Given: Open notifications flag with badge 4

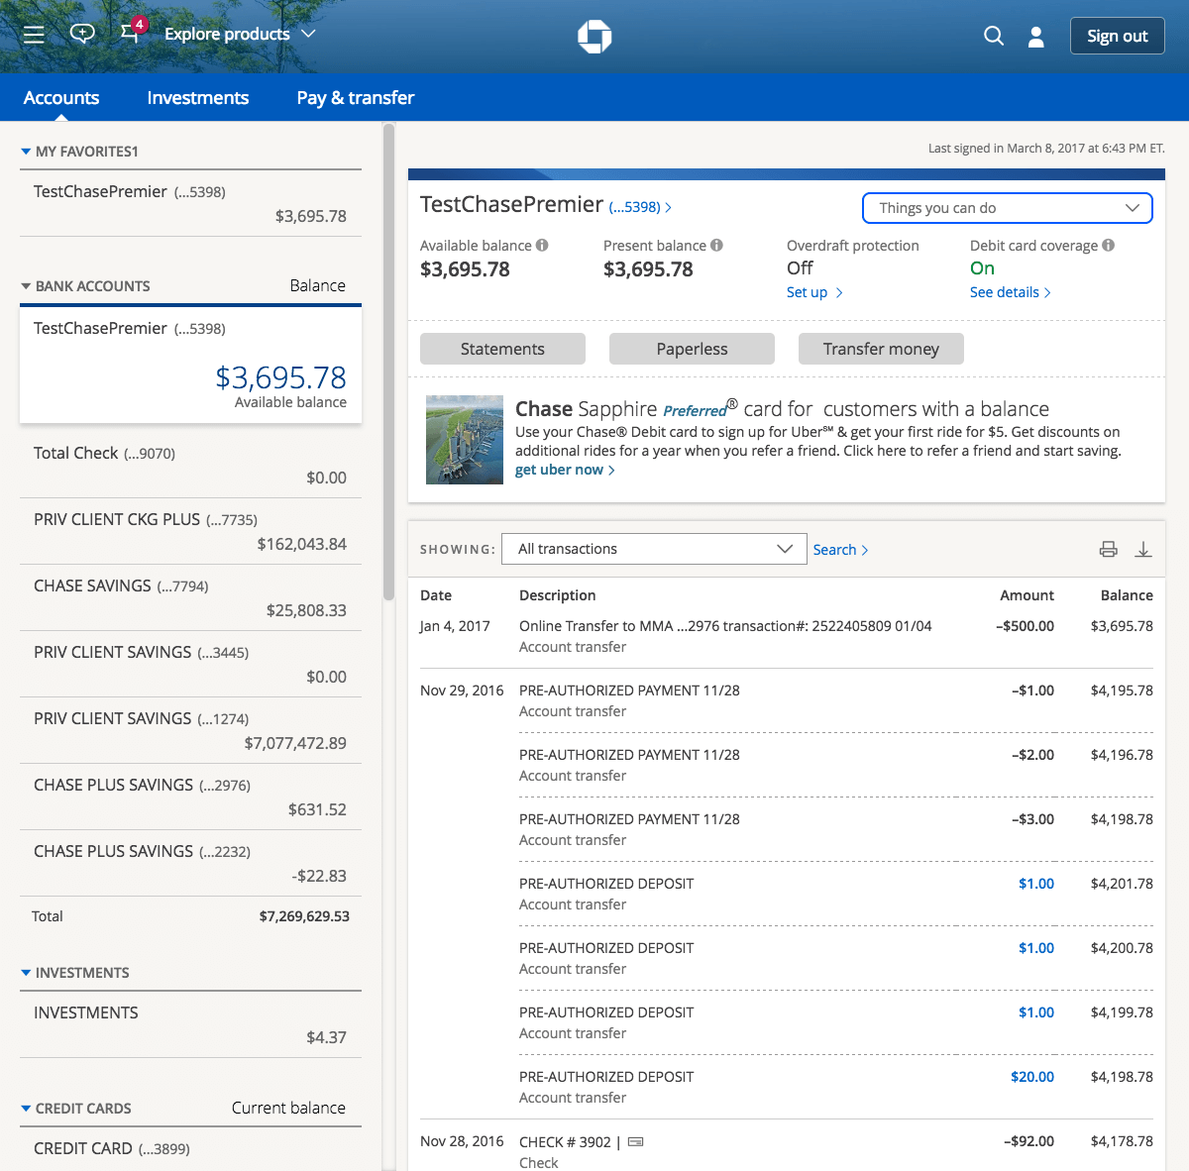Looking at the screenshot, I should pyautogui.click(x=132, y=32).
